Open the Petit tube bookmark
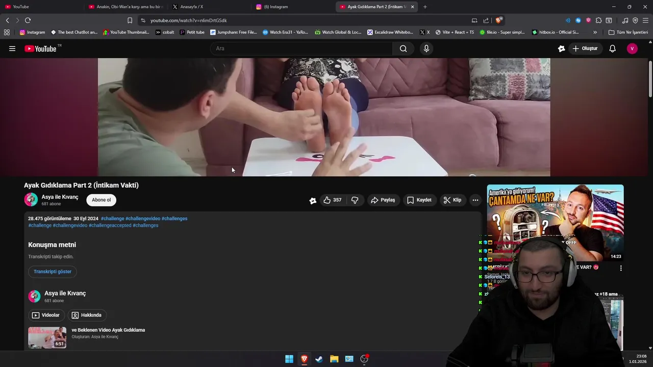This screenshot has width=653, height=367. (192, 32)
